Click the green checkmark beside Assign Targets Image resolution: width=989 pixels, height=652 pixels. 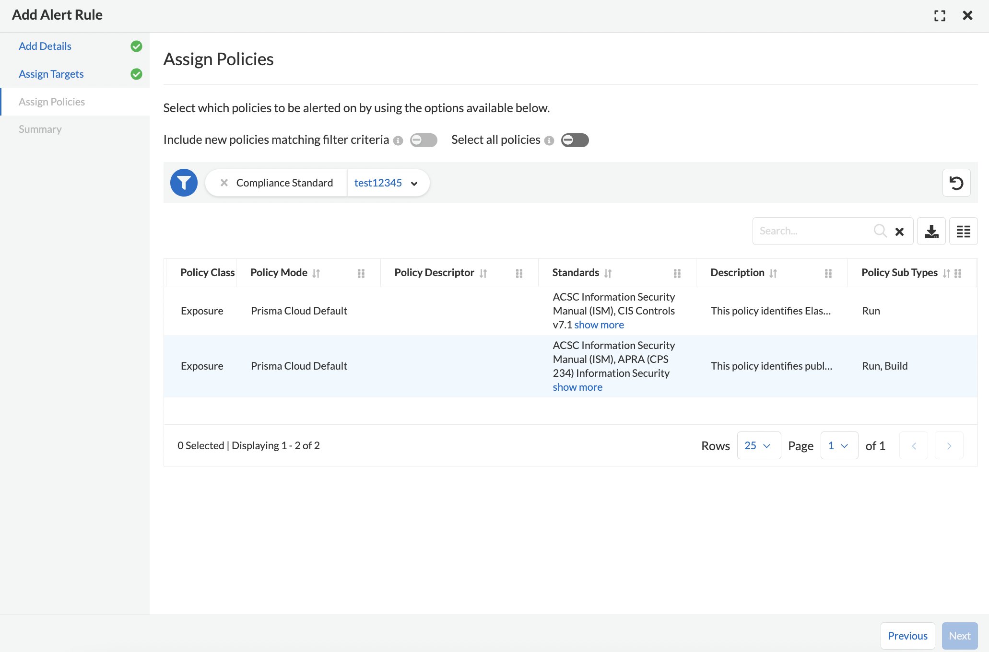tap(136, 74)
